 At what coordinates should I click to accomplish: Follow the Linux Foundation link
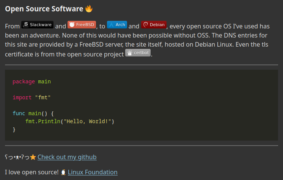click(93, 172)
